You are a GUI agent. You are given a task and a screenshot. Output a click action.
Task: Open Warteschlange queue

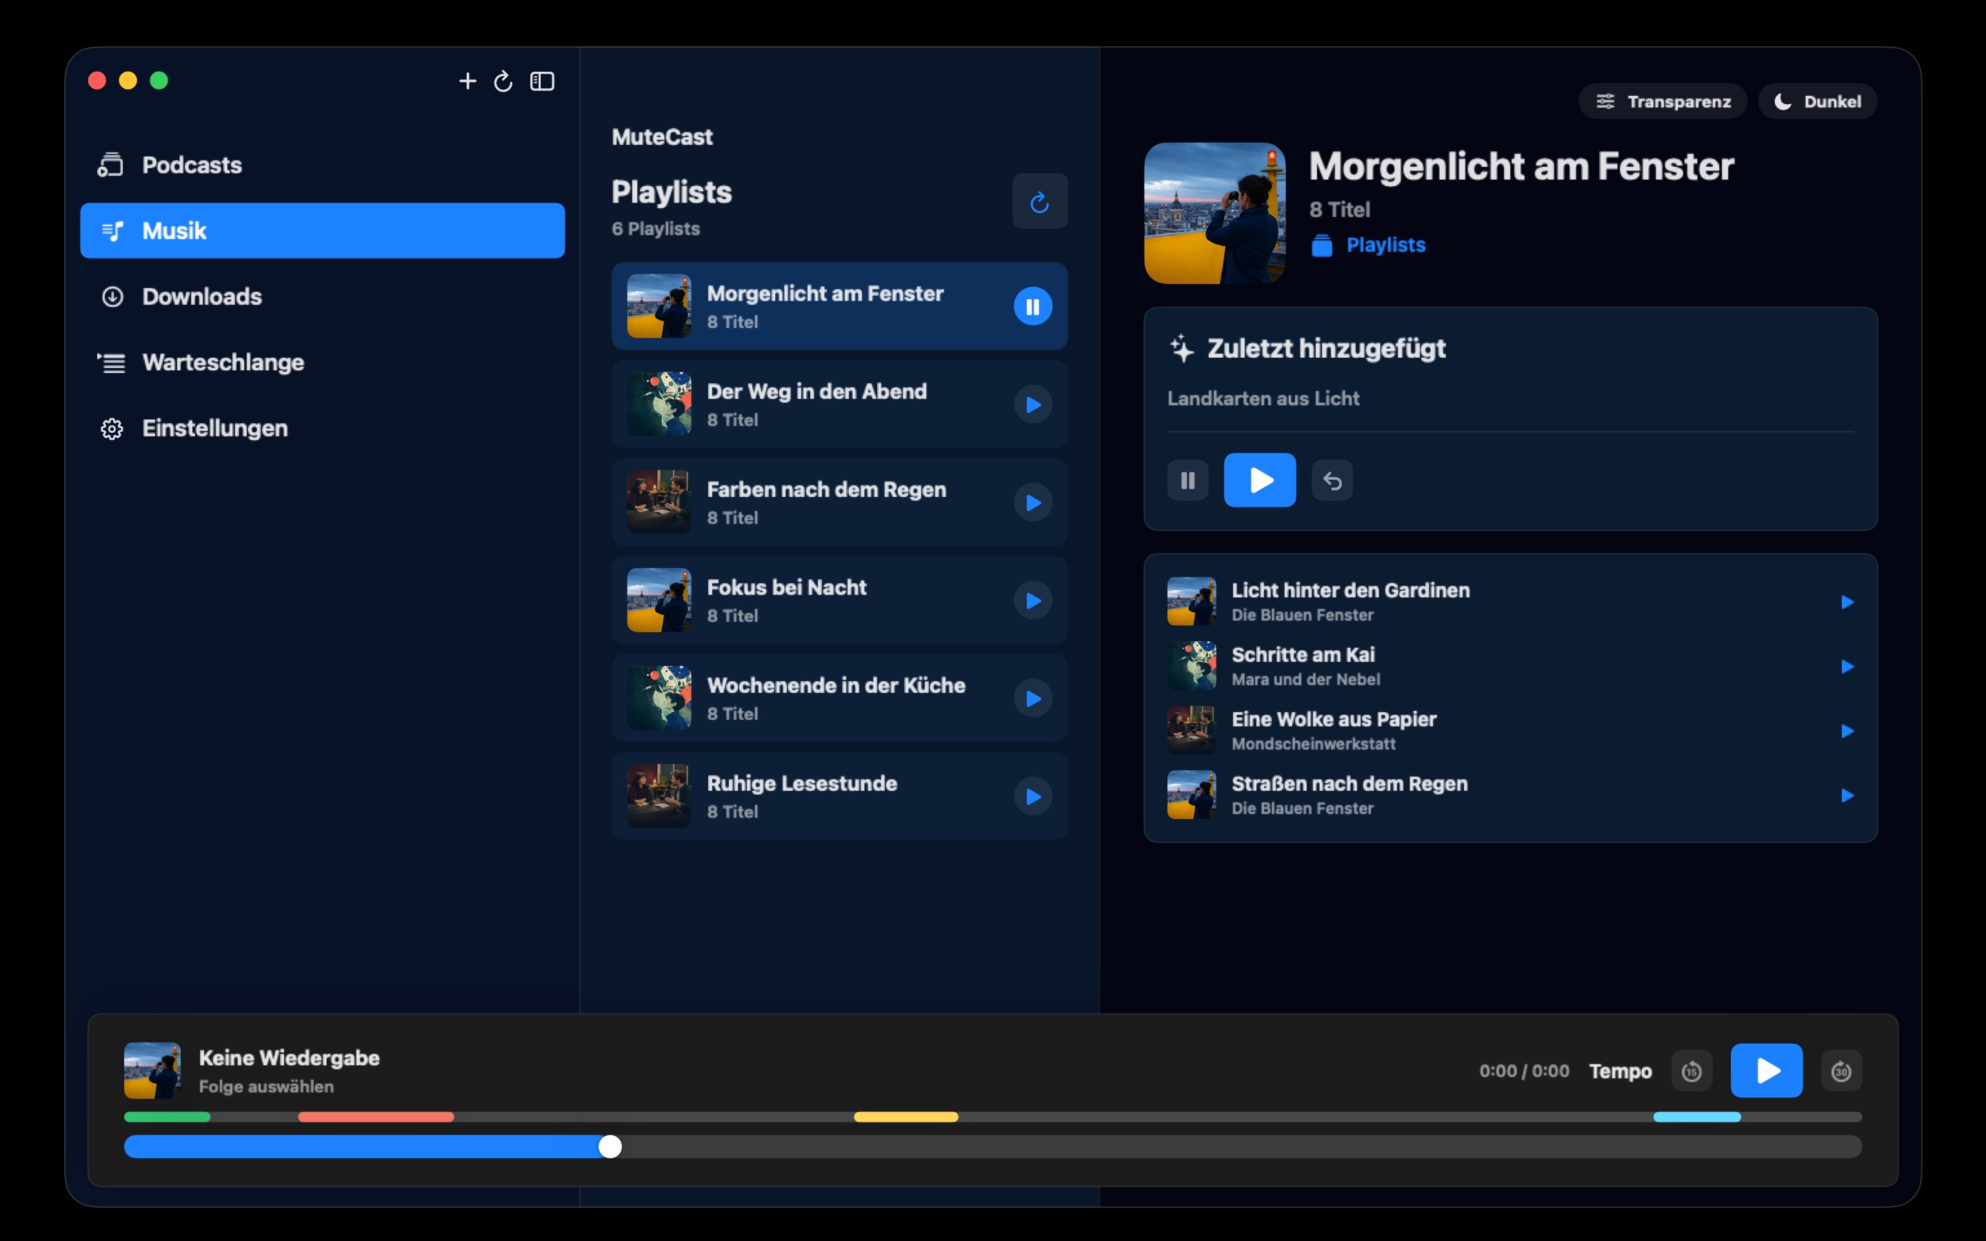323,362
